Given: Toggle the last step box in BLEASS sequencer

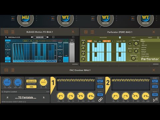Looking at the screenshot, I should click(55, 61).
